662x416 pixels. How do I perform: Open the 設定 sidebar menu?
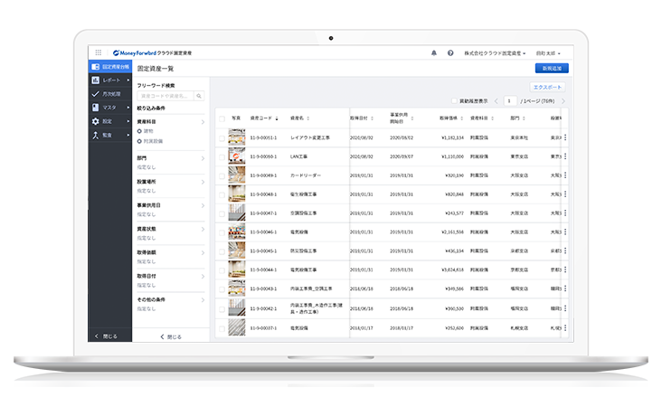coord(110,121)
